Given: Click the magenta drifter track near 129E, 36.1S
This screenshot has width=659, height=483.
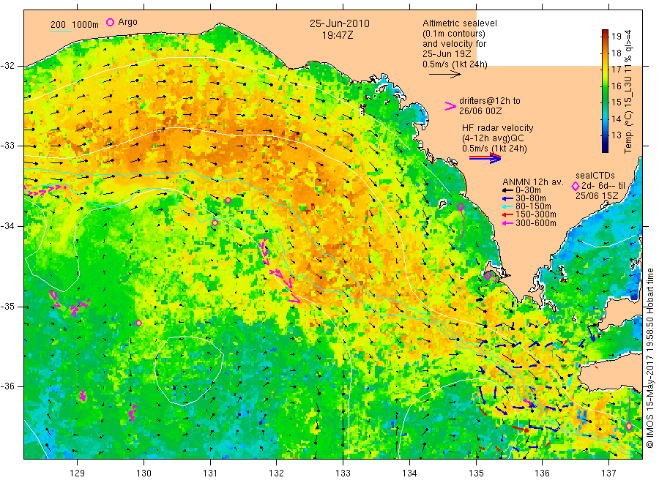Looking at the screenshot, I should (x=83, y=395).
